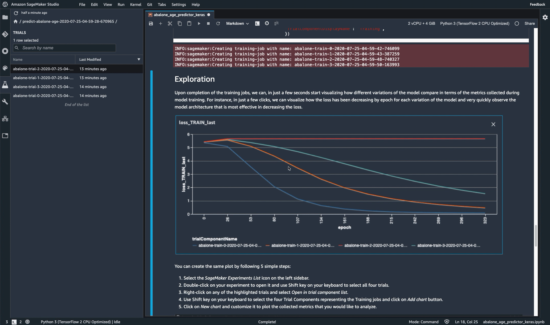The height and width of the screenshot is (325, 550).
Task: Click the Feedback link
Action: point(537,4)
